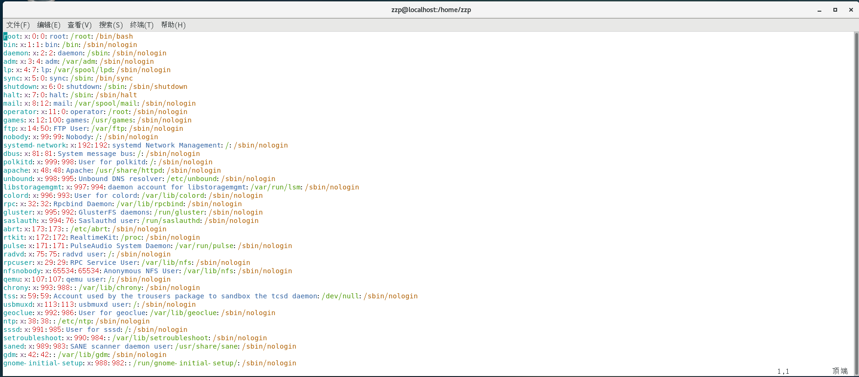Click '/var/lib/gdm' on gdm line

[x=83, y=355]
